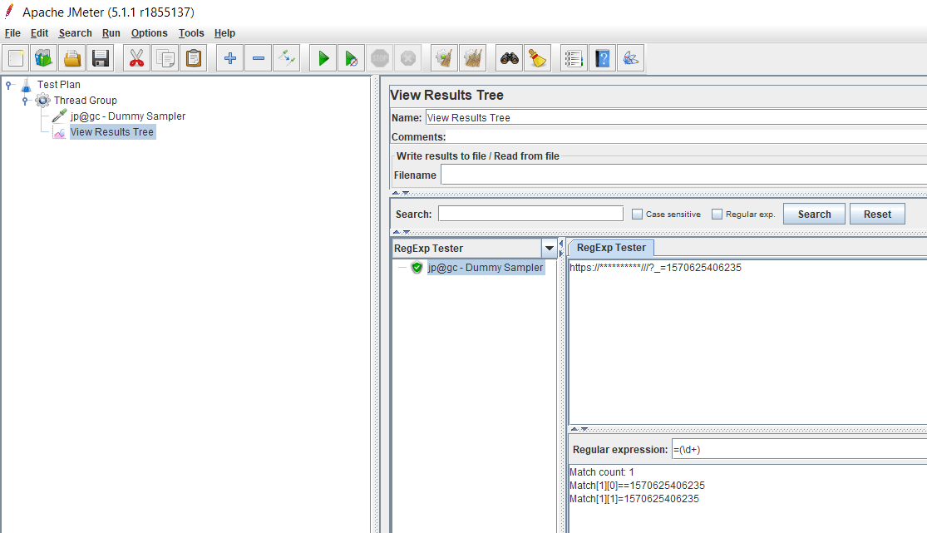Viewport: 927px width, 533px height.
Task: Click the Filename input field
Action: [682, 175]
